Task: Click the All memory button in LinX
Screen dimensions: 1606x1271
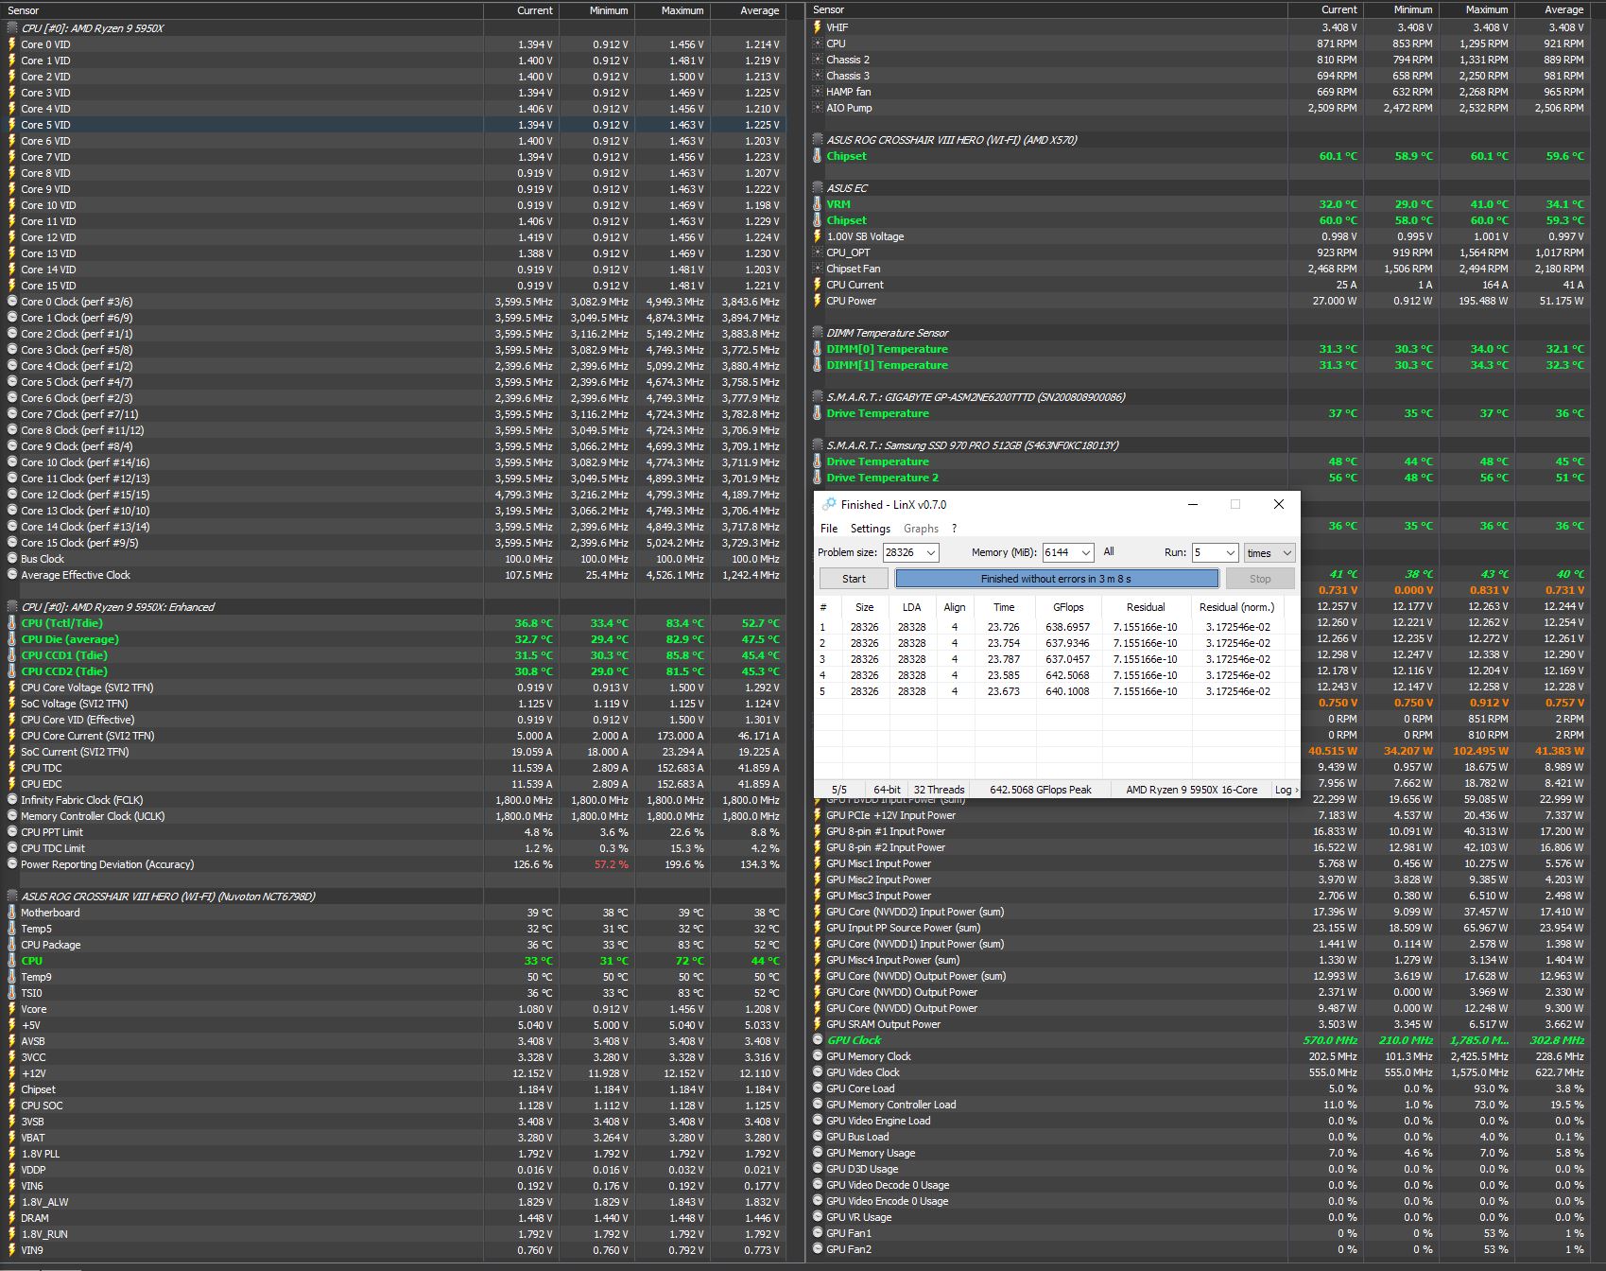Action: pos(1109,551)
